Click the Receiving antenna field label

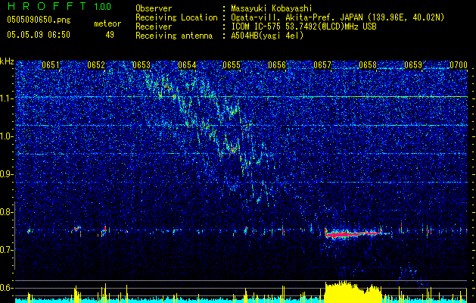coord(174,36)
